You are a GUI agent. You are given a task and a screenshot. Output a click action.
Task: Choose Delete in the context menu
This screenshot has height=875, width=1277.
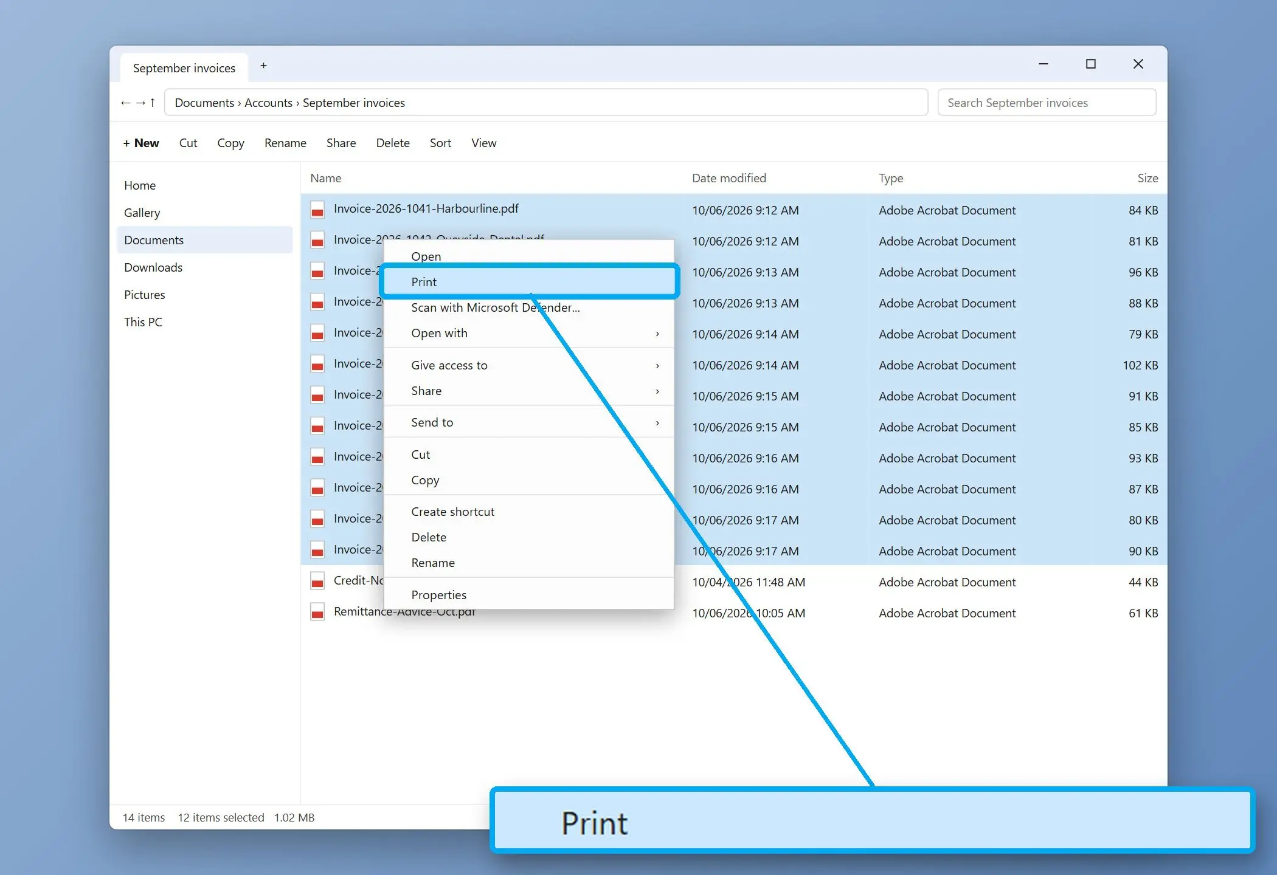(529, 537)
